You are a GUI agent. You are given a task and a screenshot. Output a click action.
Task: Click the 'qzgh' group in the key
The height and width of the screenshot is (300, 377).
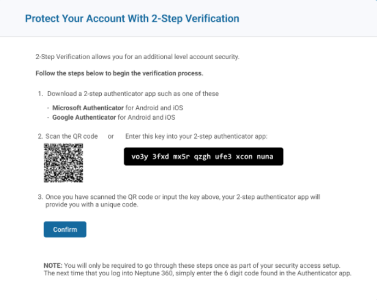point(202,157)
